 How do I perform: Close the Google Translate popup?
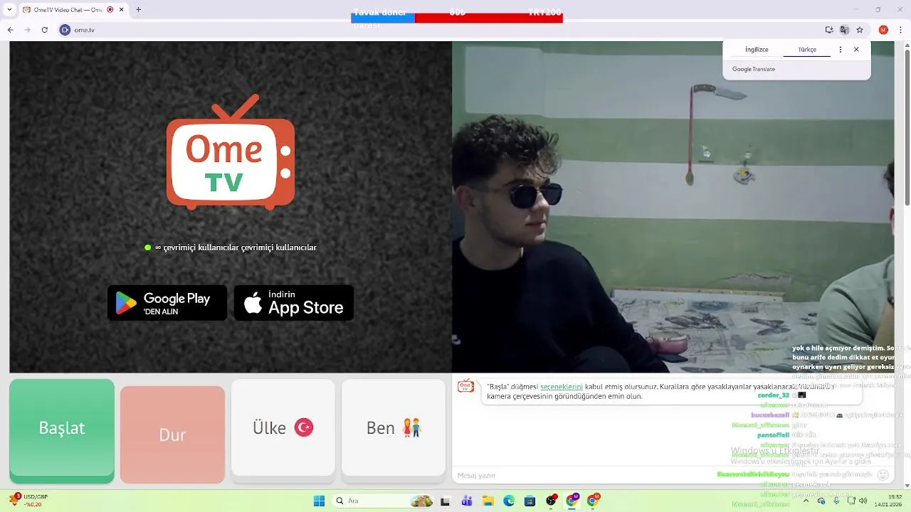(x=856, y=50)
